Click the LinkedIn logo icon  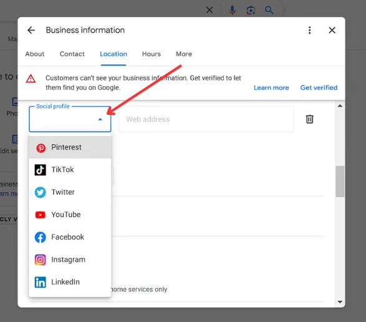pos(41,282)
